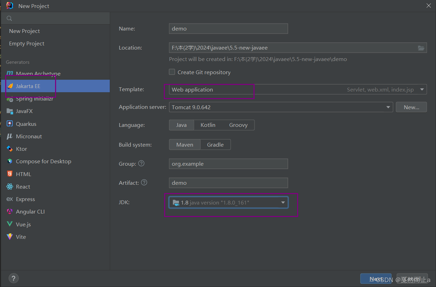
Task: Select the React generator icon
Action: tap(10, 186)
